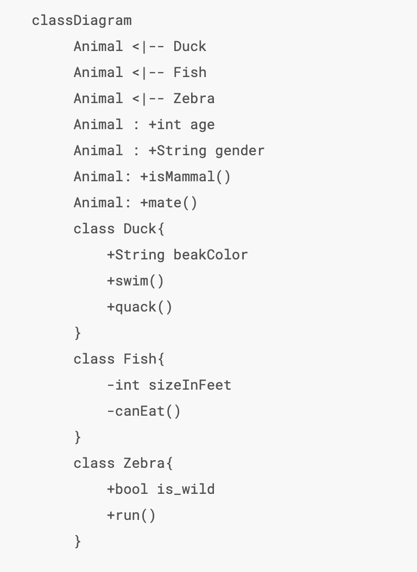
Task: Click the '-canEat()' method text
Action: [144, 411]
